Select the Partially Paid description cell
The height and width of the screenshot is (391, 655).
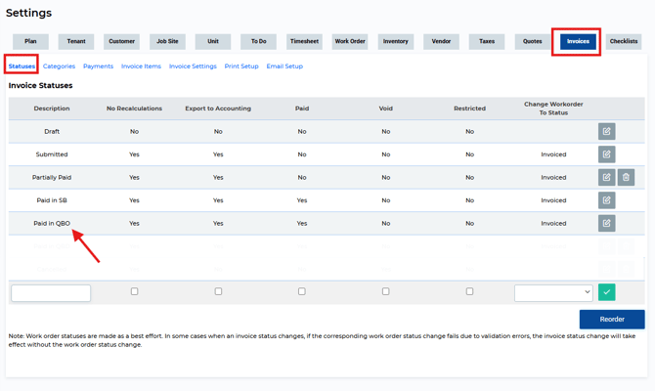coord(52,177)
